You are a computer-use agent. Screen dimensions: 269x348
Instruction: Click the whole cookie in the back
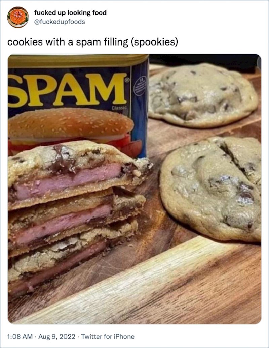(202, 95)
